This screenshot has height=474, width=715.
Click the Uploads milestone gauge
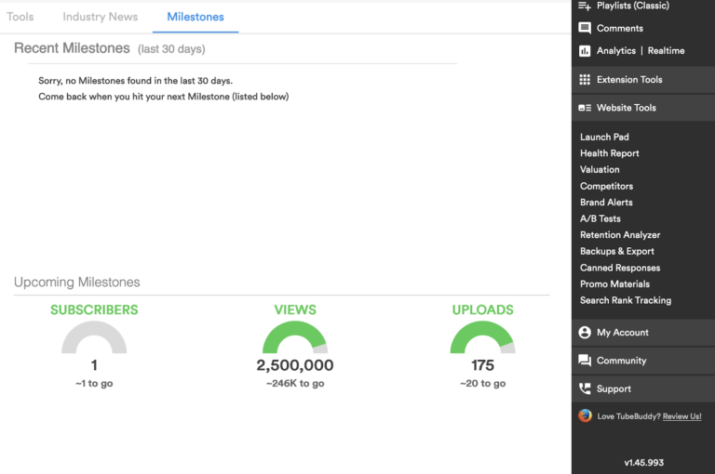coord(482,337)
